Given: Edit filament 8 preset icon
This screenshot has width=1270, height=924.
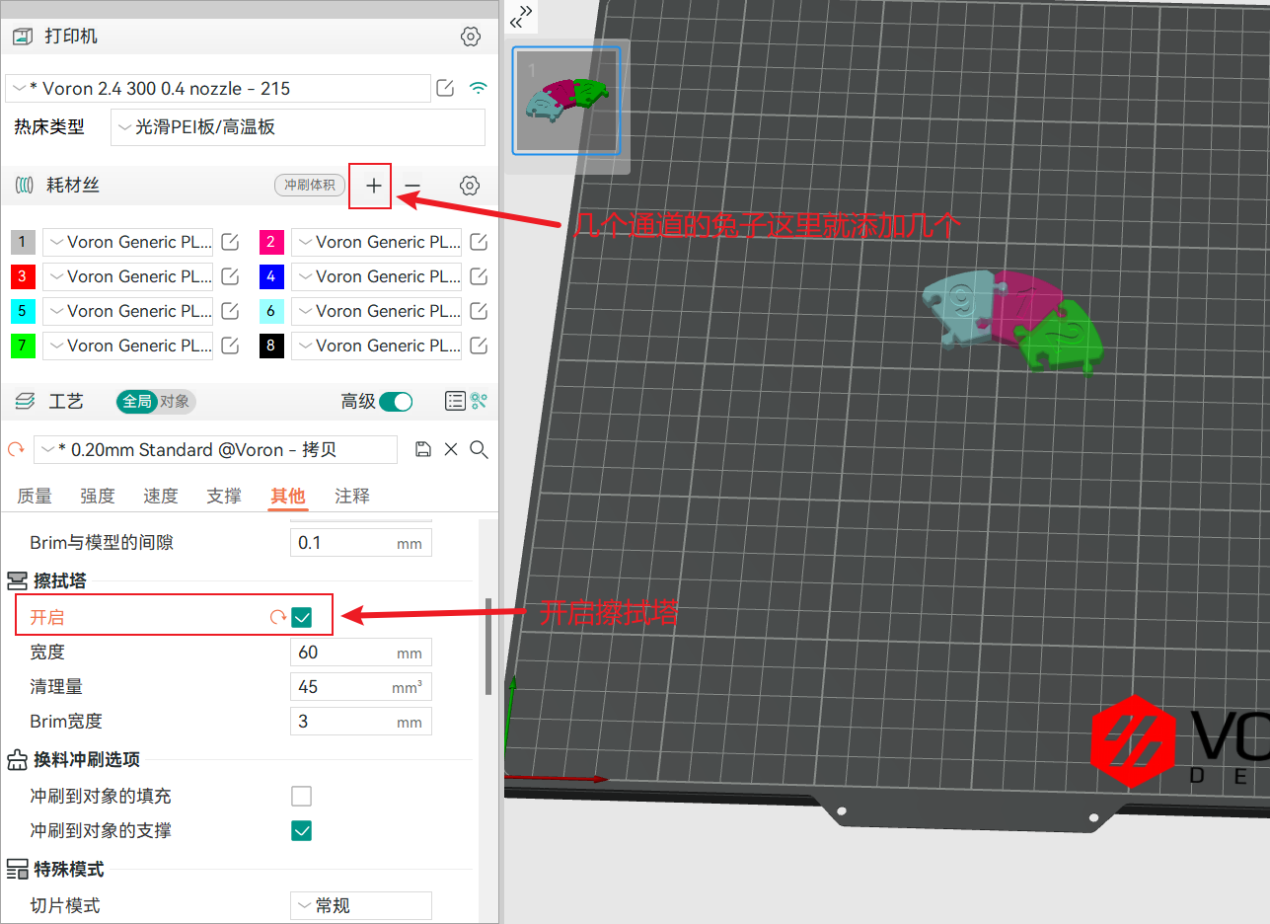Looking at the screenshot, I should pos(479,346).
